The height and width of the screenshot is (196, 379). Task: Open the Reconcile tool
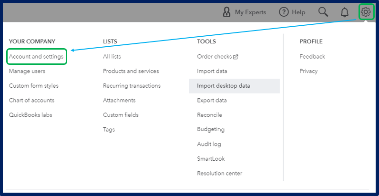pyautogui.click(x=210, y=115)
